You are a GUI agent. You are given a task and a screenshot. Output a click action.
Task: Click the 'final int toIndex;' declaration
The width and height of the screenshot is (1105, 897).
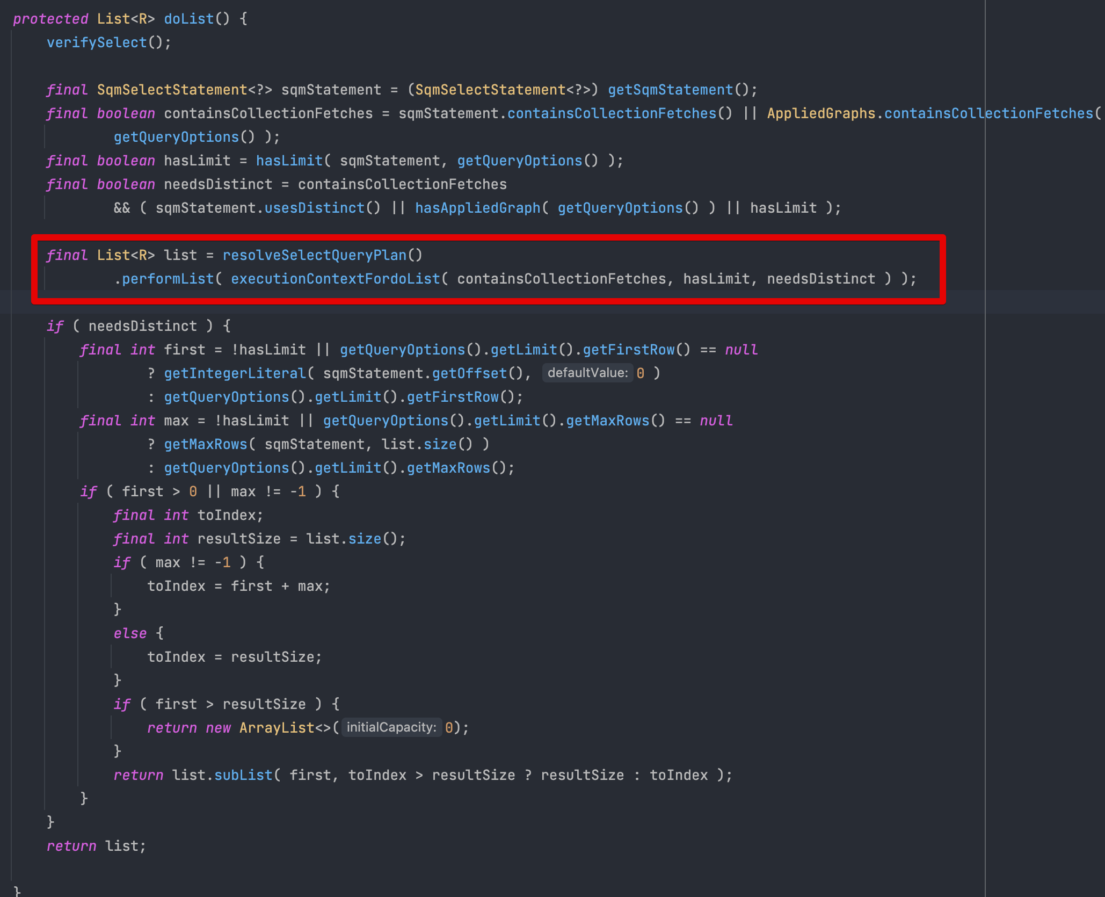[188, 515]
